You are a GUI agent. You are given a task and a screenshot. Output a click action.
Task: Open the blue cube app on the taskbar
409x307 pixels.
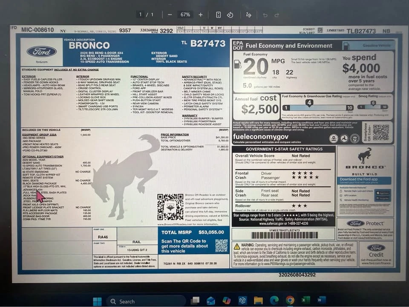(242, 301)
